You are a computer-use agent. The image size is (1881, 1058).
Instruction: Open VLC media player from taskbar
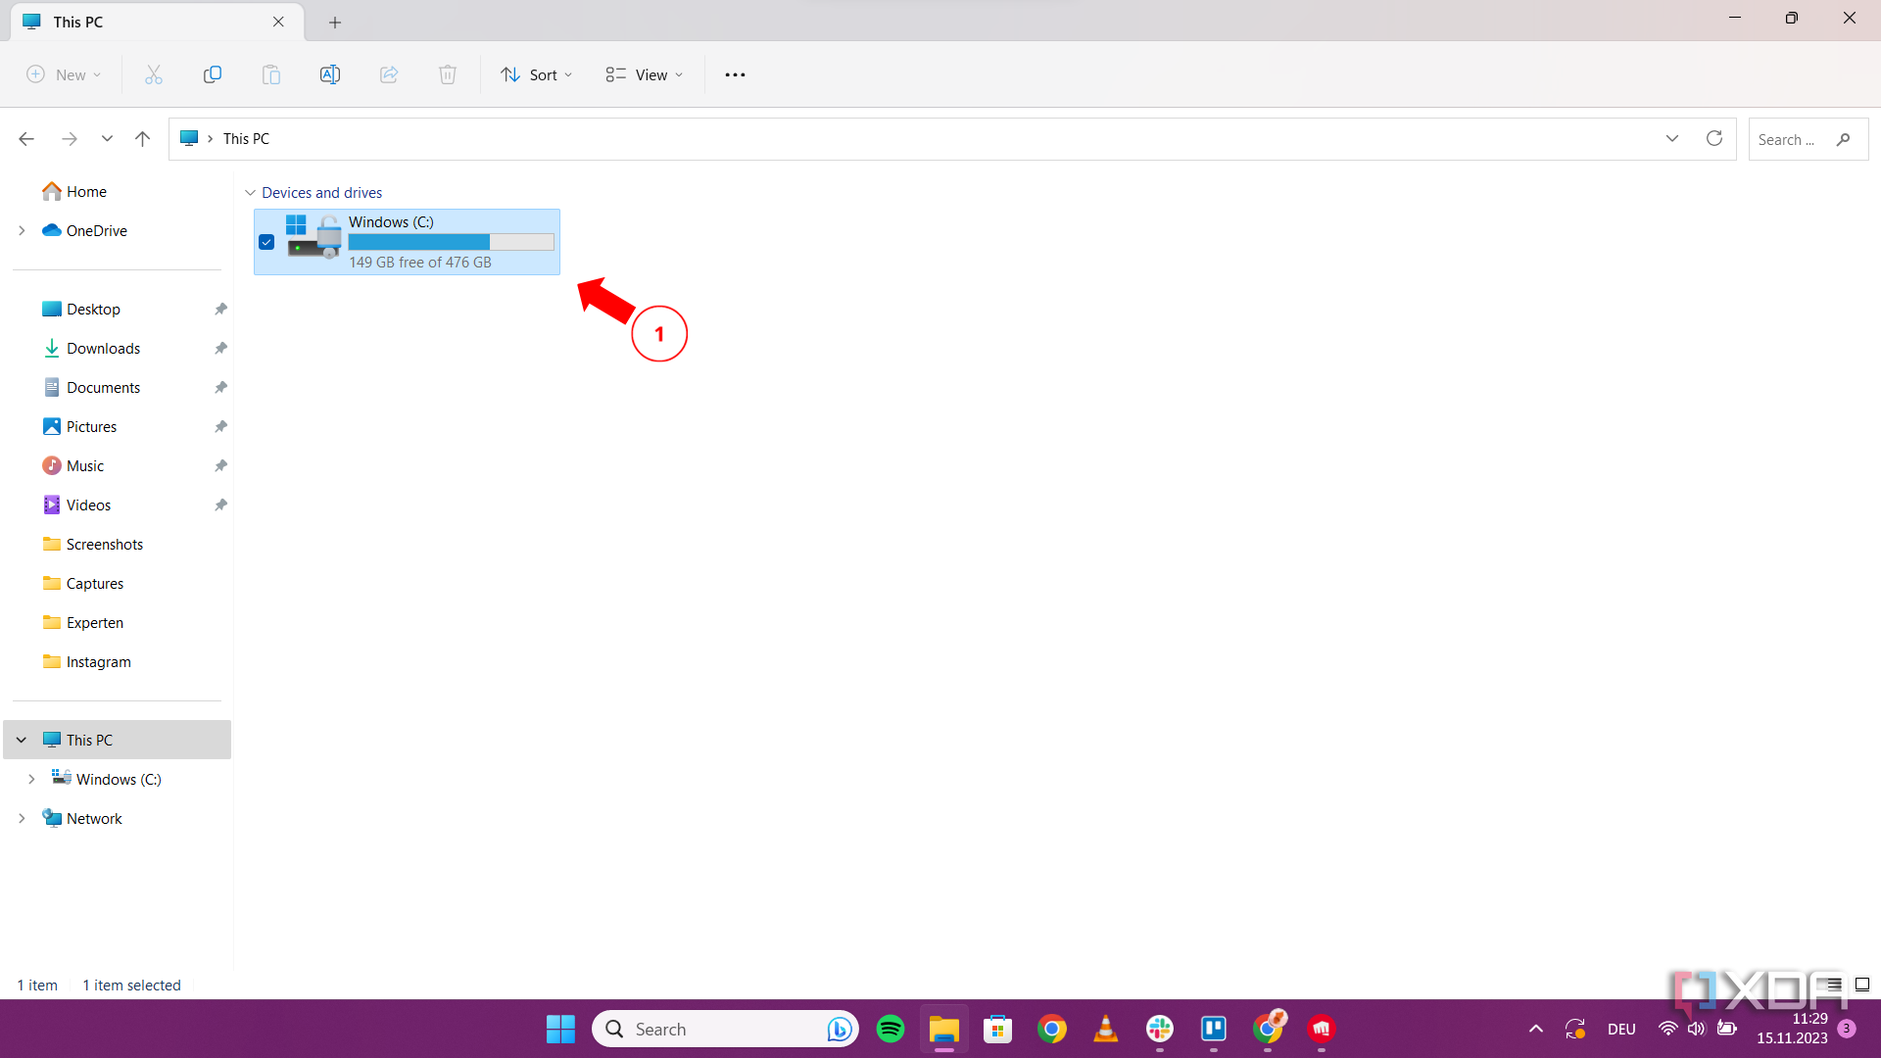coord(1106,1029)
